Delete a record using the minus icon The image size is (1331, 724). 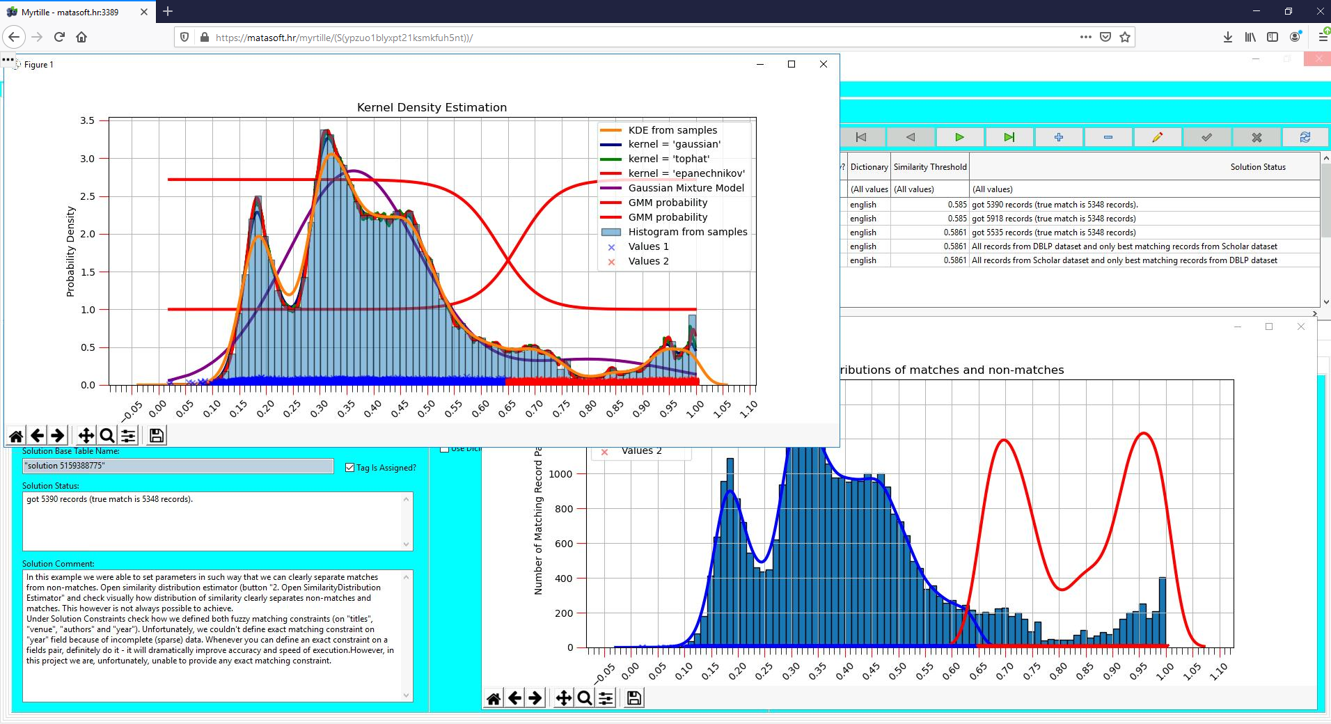click(x=1108, y=137)
